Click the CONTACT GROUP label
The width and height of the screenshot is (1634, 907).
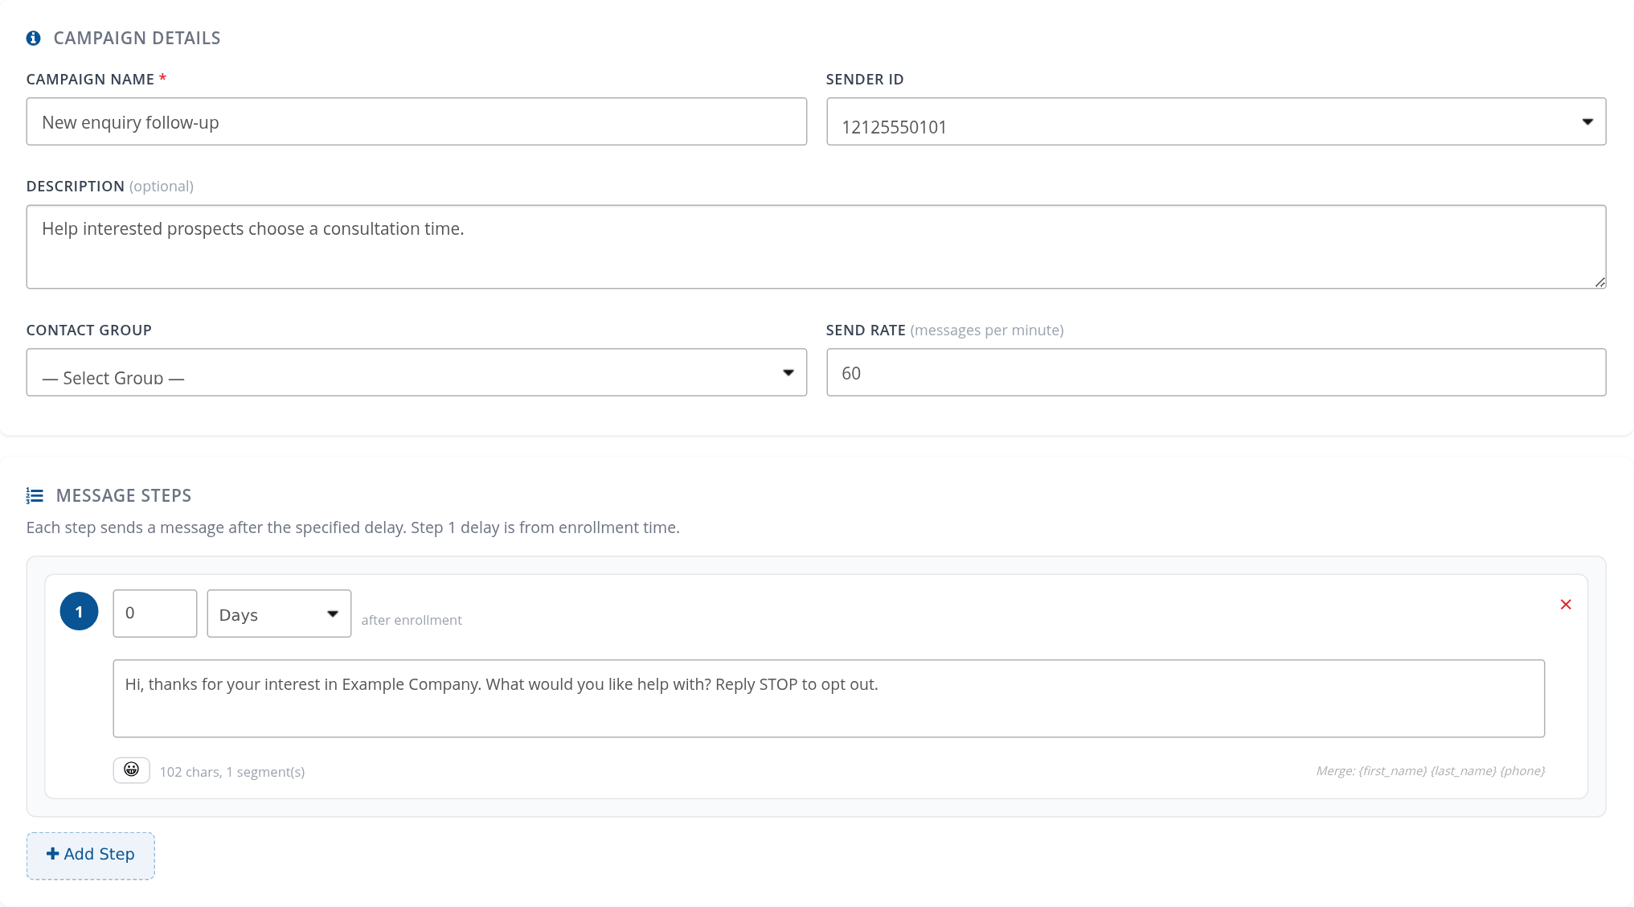tap(89, 330)
